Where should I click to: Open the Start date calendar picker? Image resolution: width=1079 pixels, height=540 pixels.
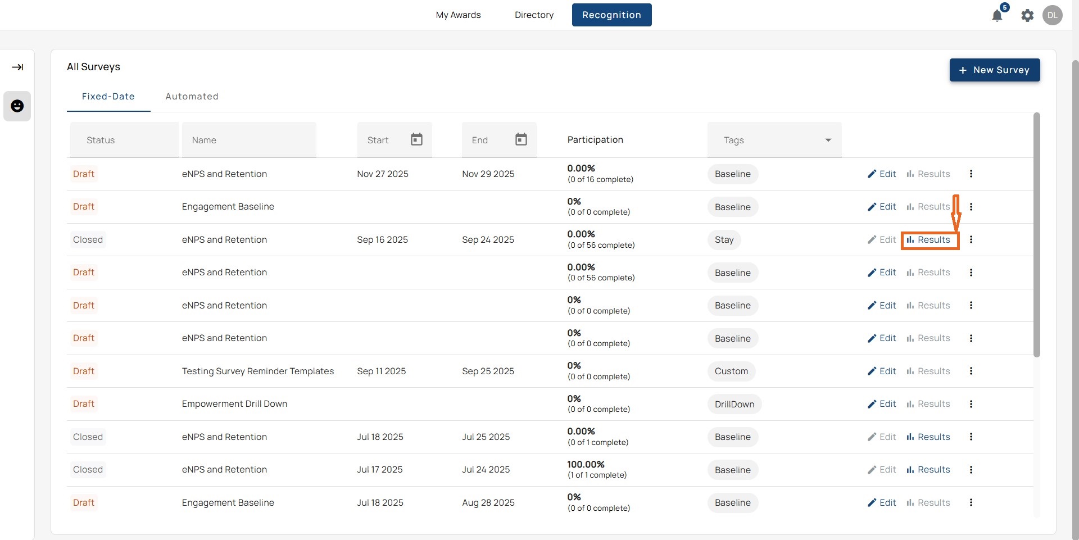click(416, 139)
